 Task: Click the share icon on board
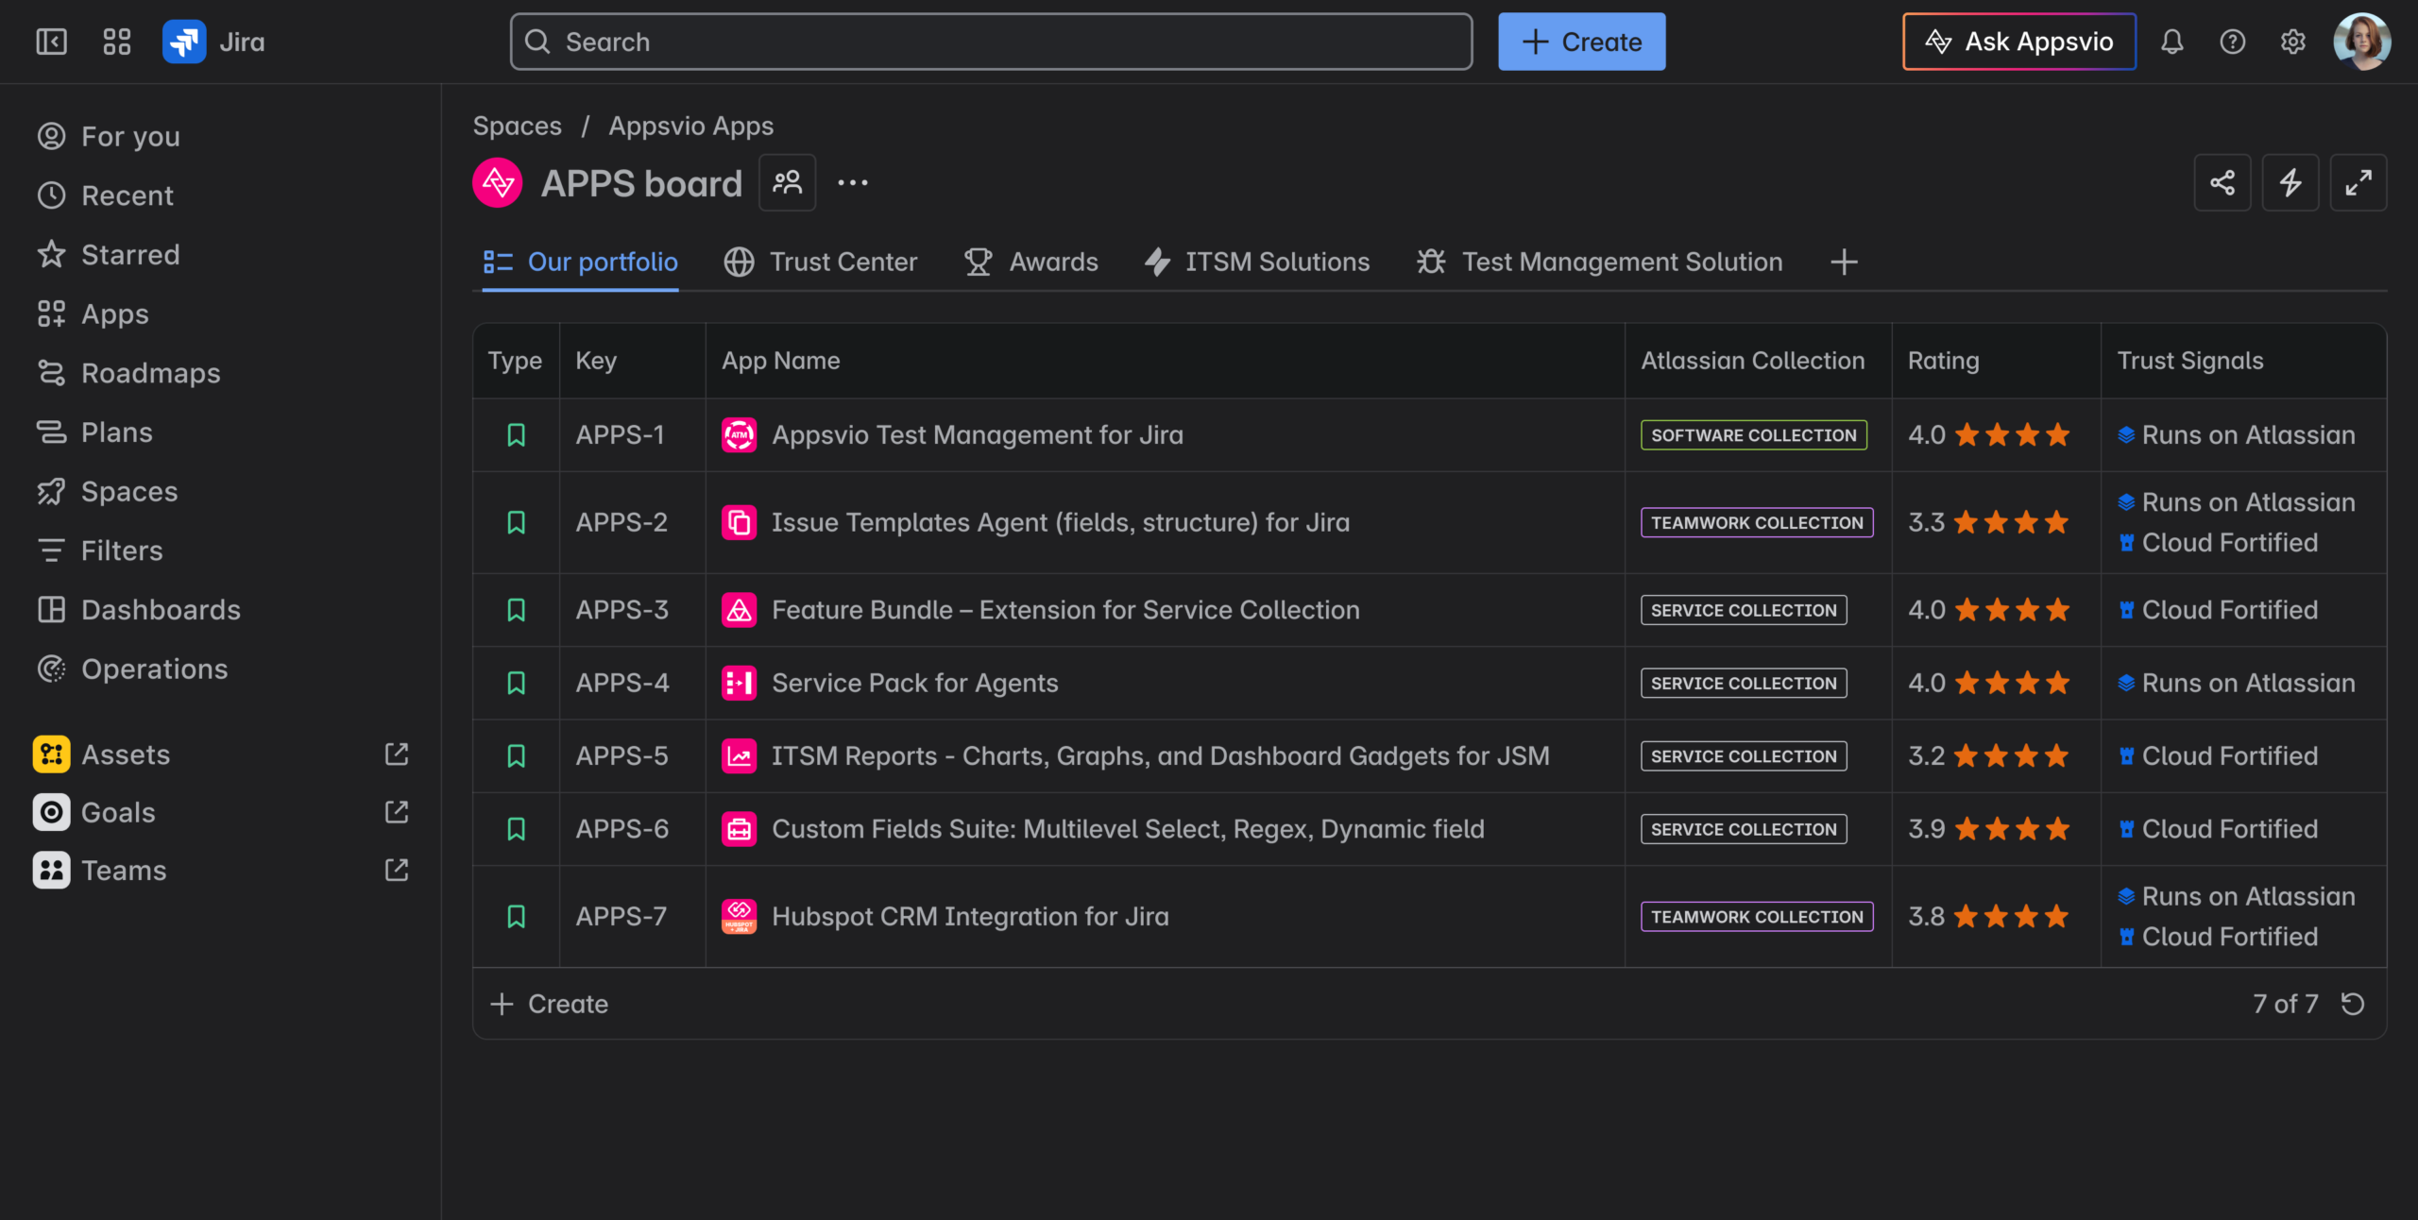2222,182
